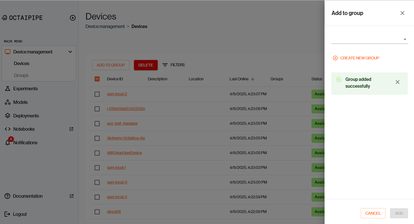Click the external link icon beside Notebooks

click(x=71, y=129)
